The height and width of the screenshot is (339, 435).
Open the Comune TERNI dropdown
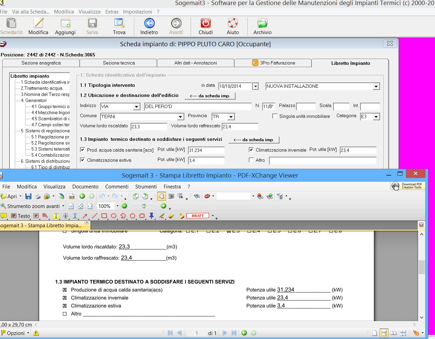(181, 117)
